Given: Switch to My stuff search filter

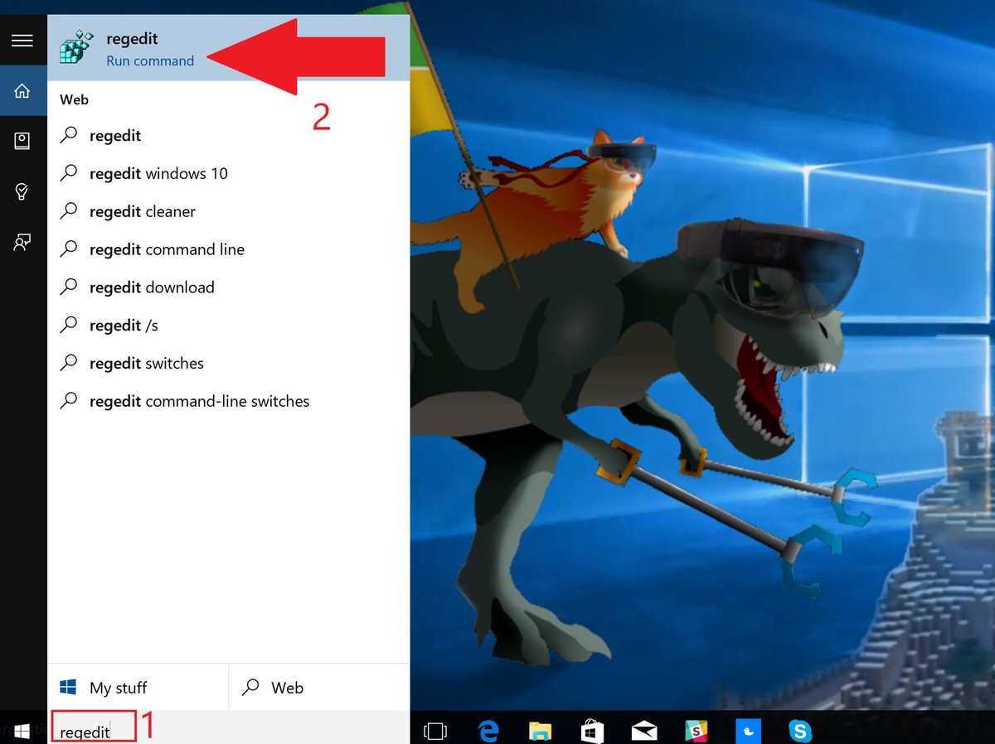Looking at the screenshot, I should coord(138,688).
